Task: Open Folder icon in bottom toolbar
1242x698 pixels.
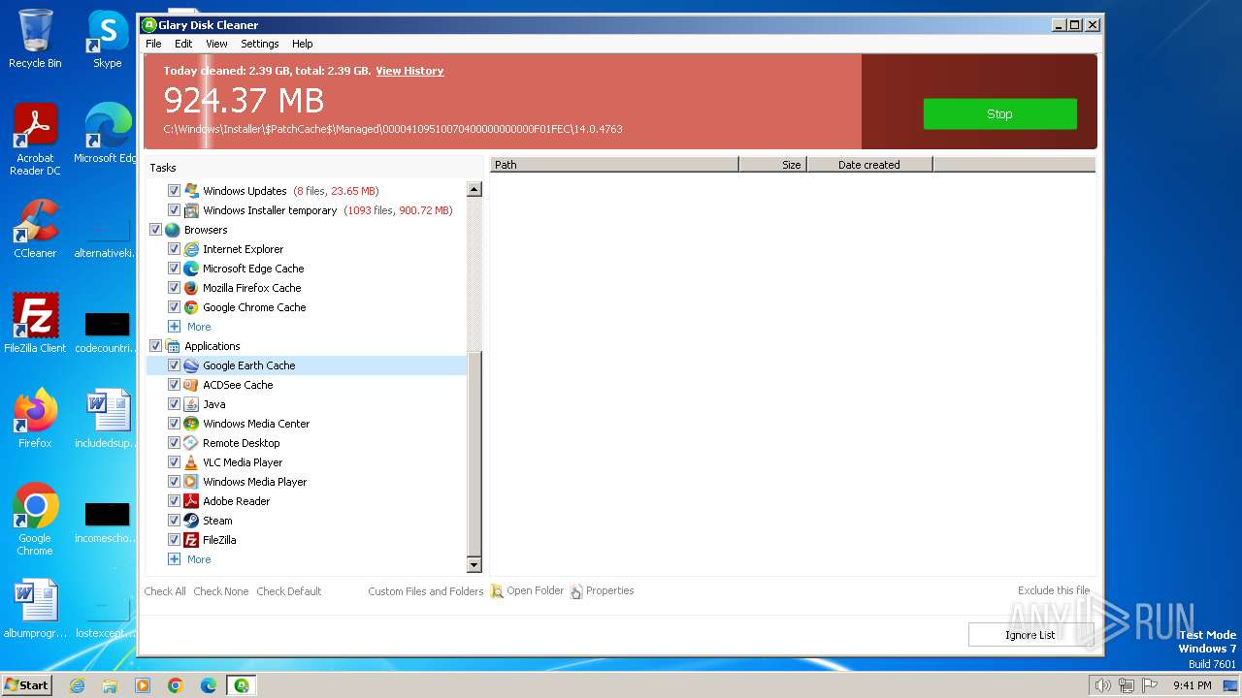Action: (x=497, y=591)
